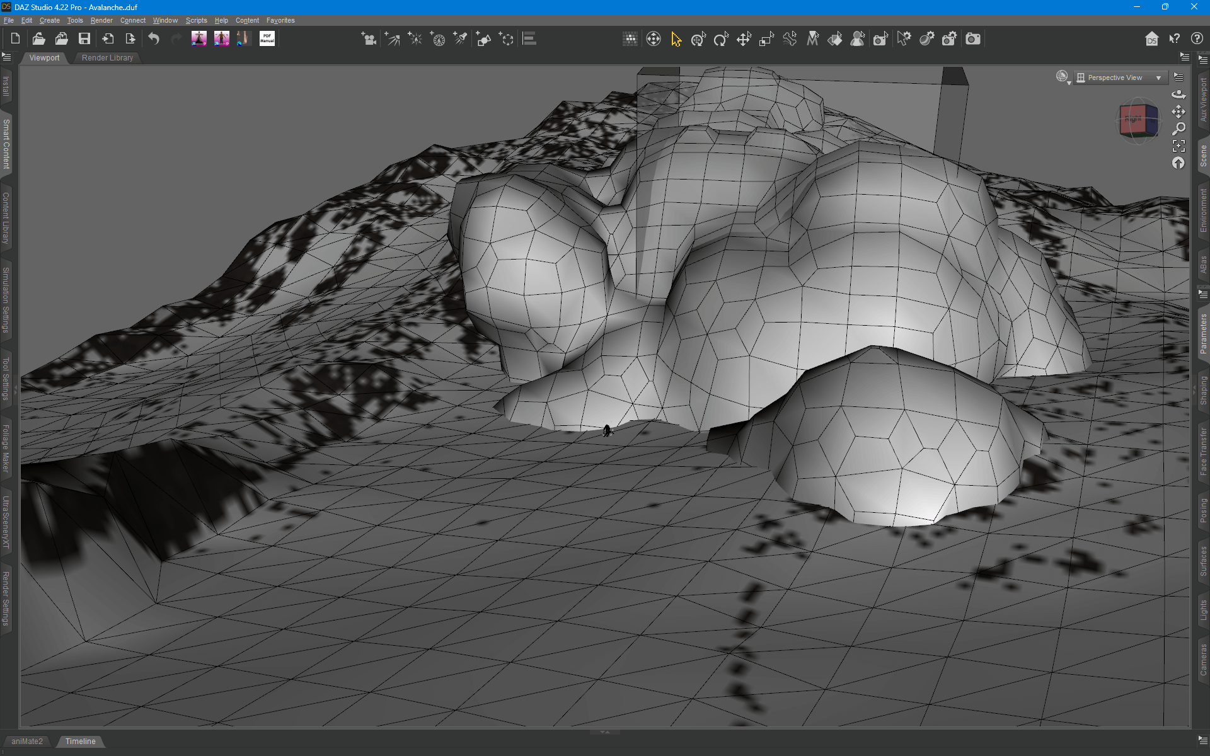
Task: Click the Create New Primitive icon
Action: coord(483,39)
